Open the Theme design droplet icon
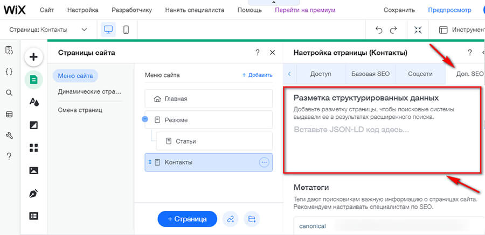 [x=33, y=102]
